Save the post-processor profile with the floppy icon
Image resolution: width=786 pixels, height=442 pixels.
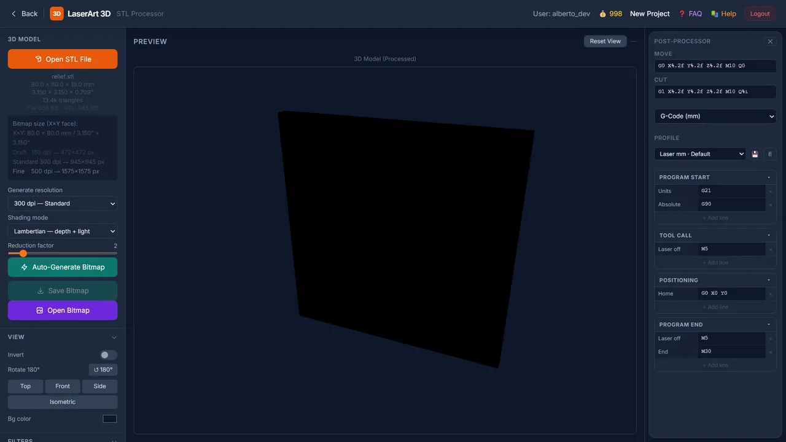pos(755,154)
